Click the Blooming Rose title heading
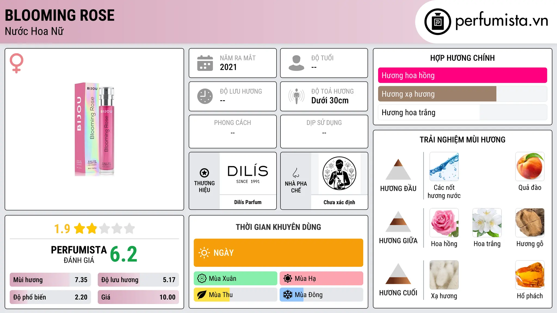Image resolution: width=557 pixels, height=313 pixels. [x=60, y=15]
